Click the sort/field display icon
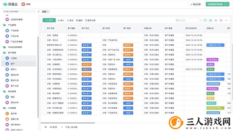Screen dimensions: 233x131 (216, 20)
